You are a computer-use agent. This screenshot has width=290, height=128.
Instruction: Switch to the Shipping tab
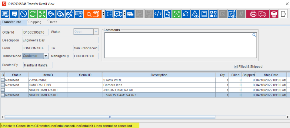(35, 22)
